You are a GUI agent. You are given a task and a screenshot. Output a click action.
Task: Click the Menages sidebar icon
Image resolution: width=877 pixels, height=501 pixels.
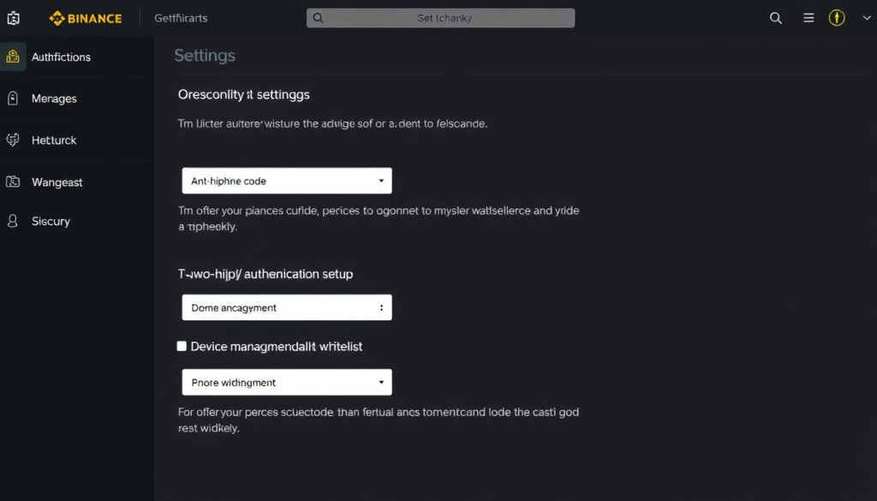click(13, 98)
